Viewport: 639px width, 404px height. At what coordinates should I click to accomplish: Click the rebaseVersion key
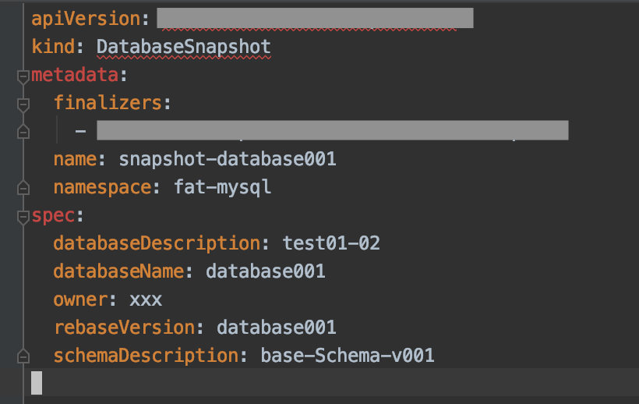(125, 328)
